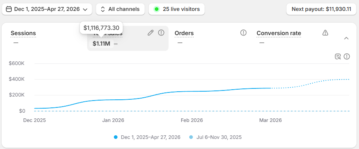Click the green live indicator dot
Viewport: 359px width, 149px height.
pyautogui.click(x=156, y=9)
